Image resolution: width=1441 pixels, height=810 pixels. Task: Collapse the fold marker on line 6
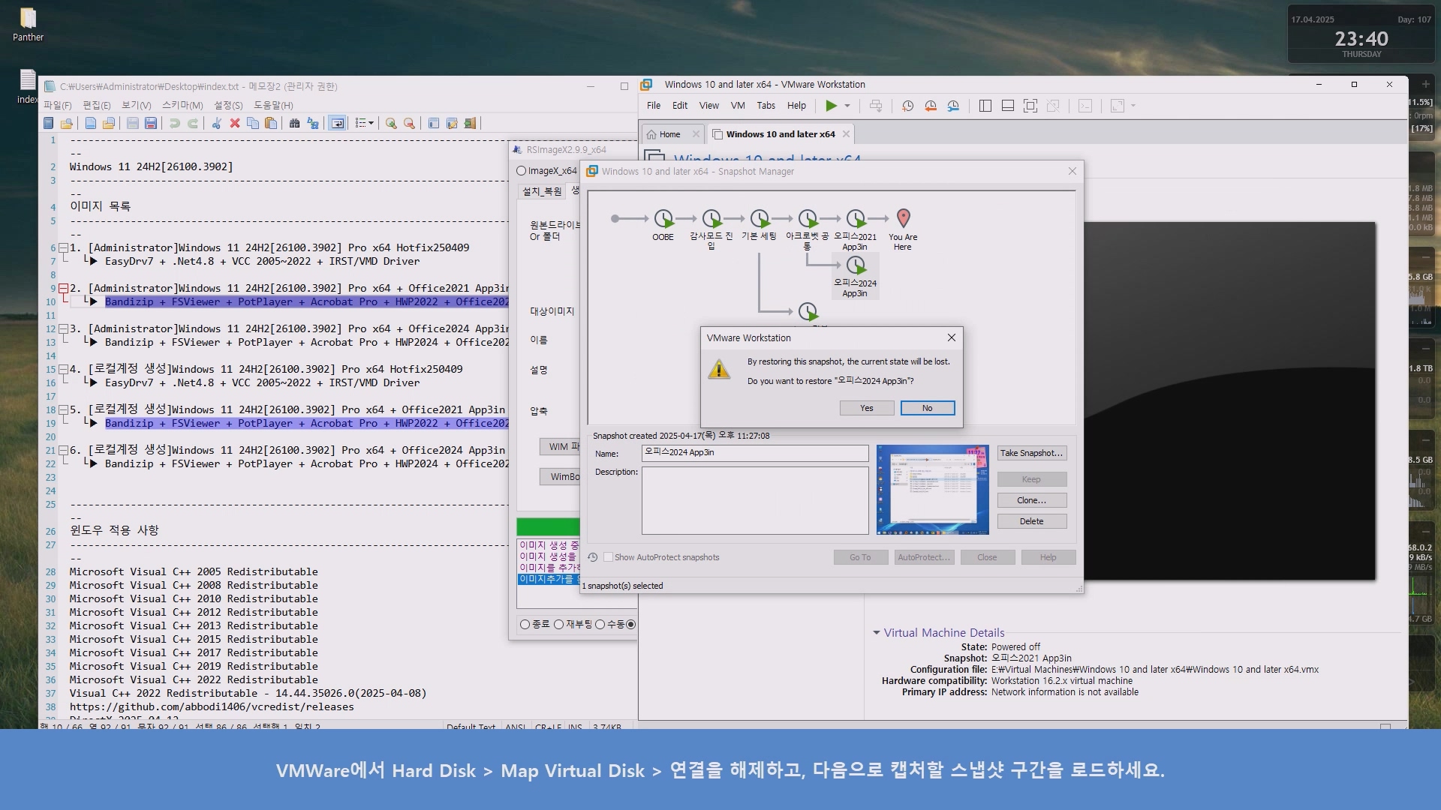[x=64, y=247]
